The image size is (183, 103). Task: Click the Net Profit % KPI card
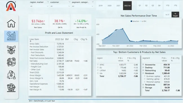(81, 22)
